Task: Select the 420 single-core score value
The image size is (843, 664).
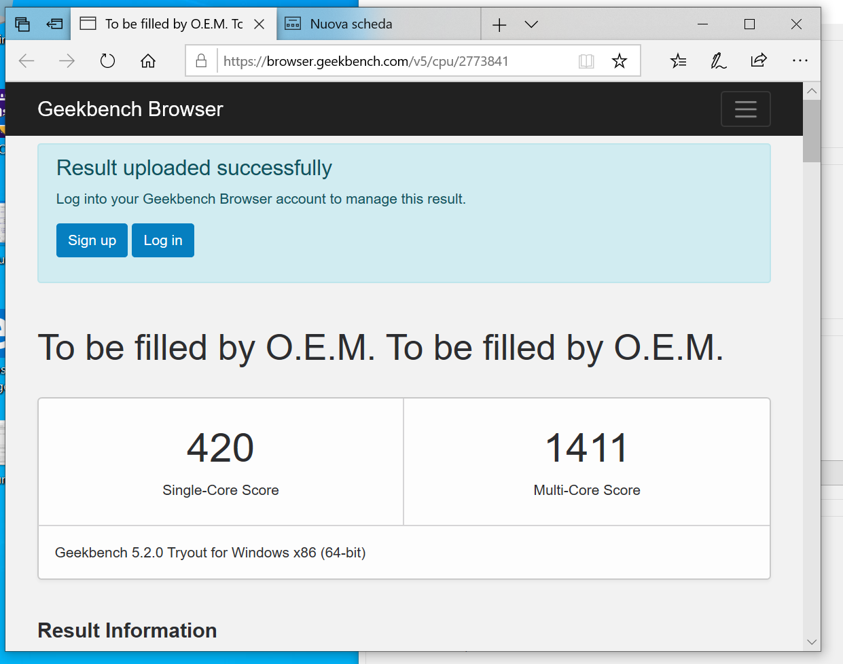Action: 221,448
